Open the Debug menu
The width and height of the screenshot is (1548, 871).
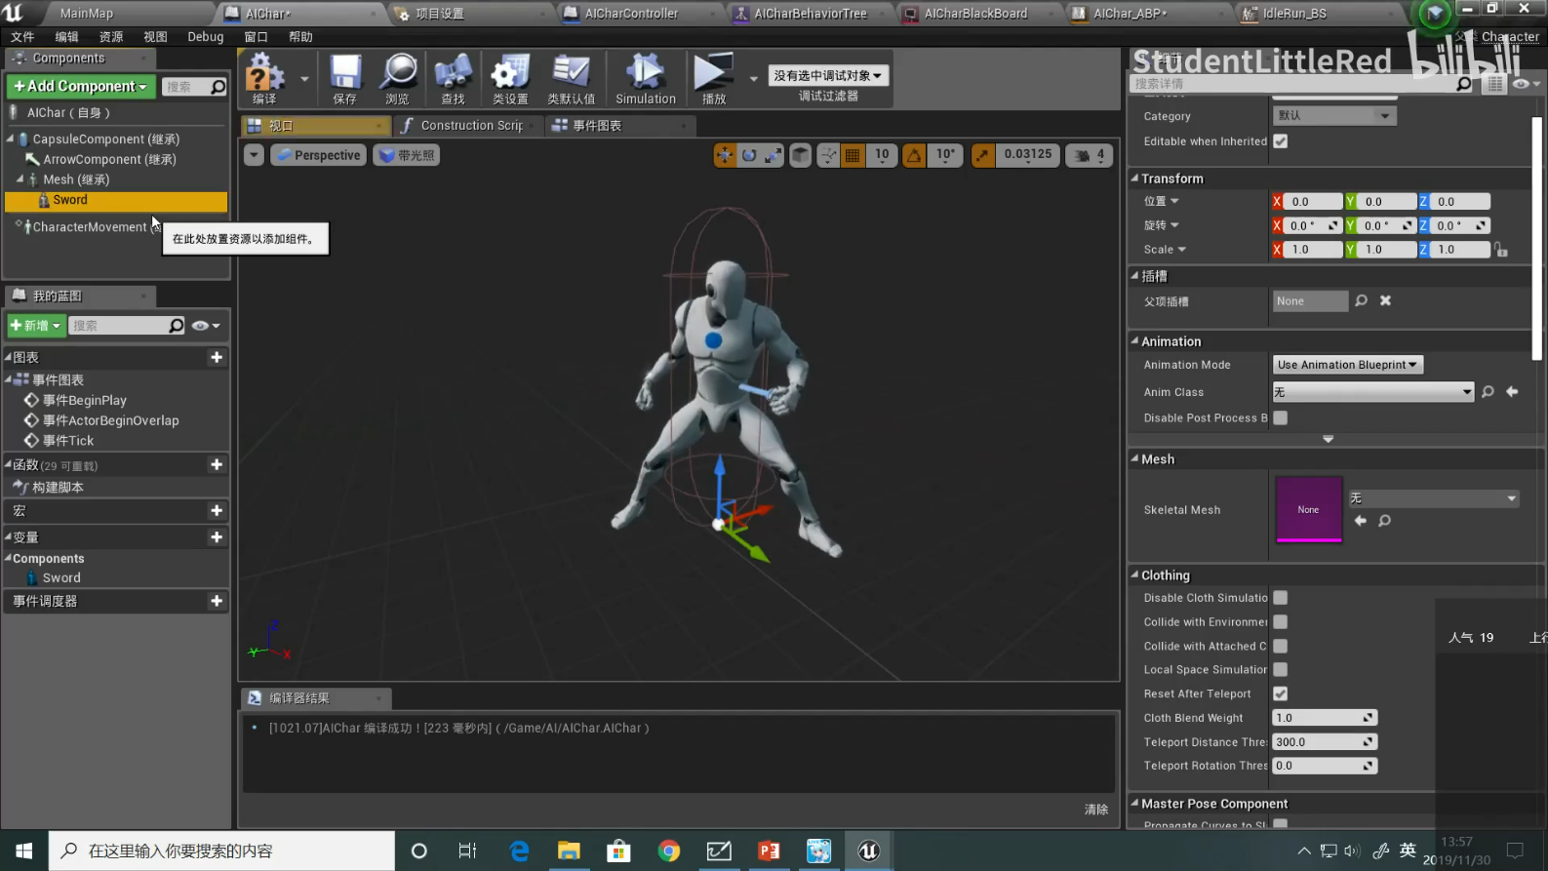[206, 37]
